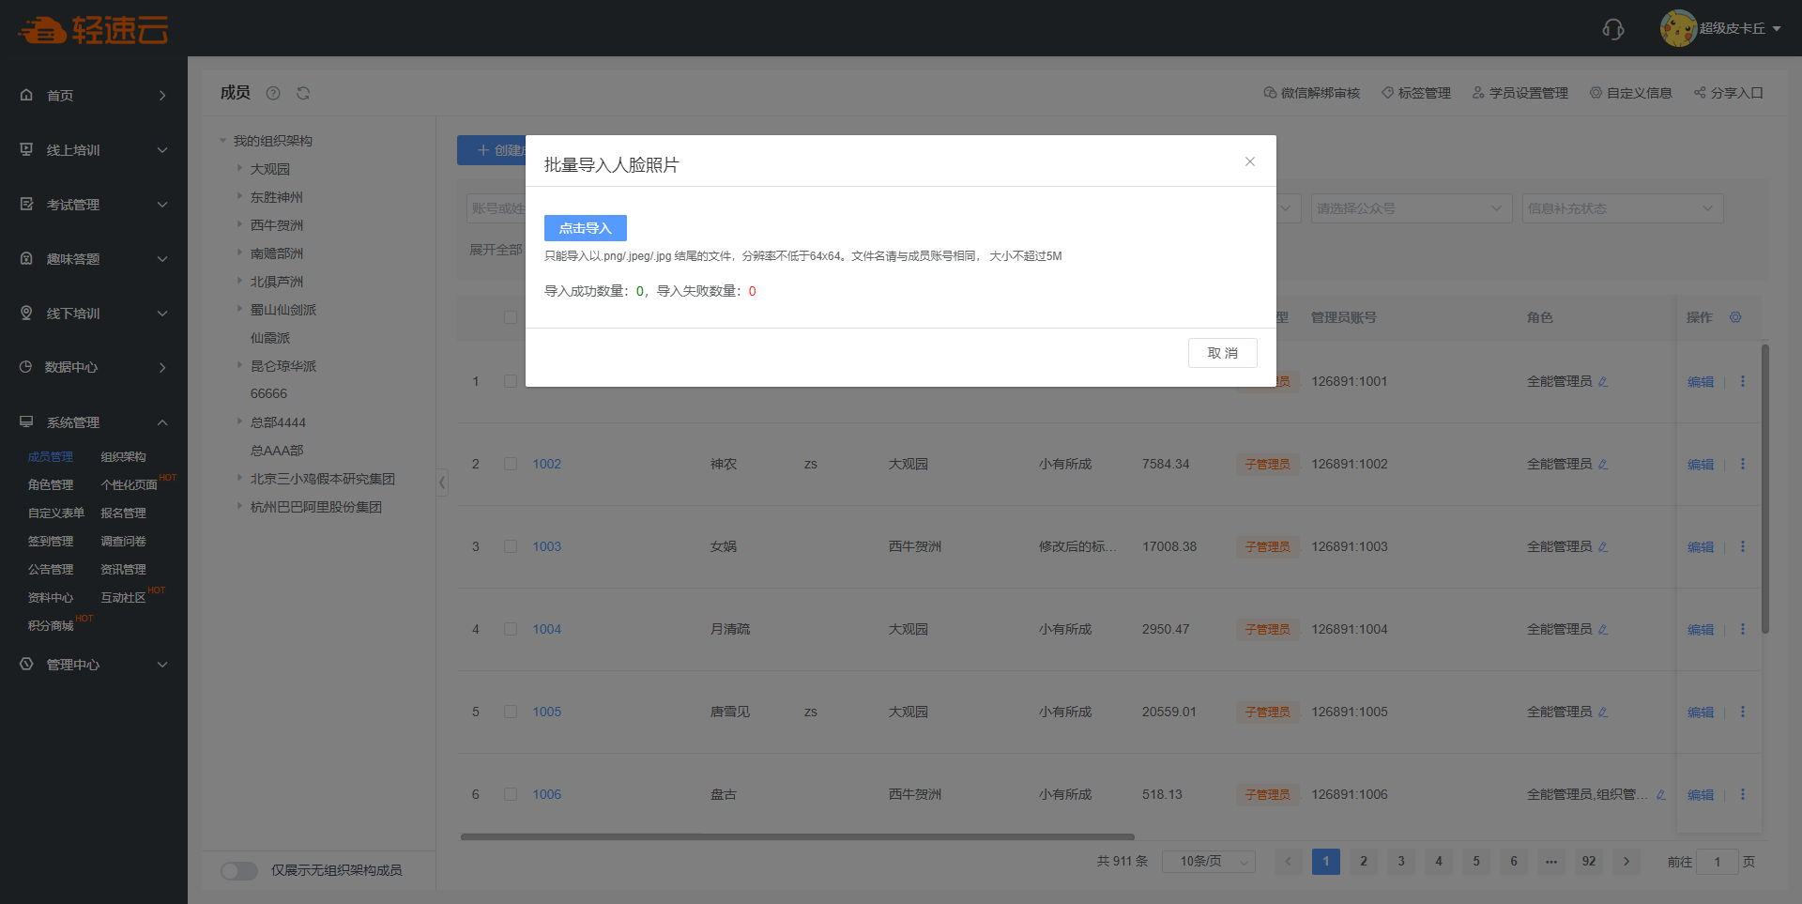Image resolution: width=1802 pixels, height=904 pixels.
Task: Open 组织架构 in system management menu
Action: pyautogui.click(x=123, y=457)
